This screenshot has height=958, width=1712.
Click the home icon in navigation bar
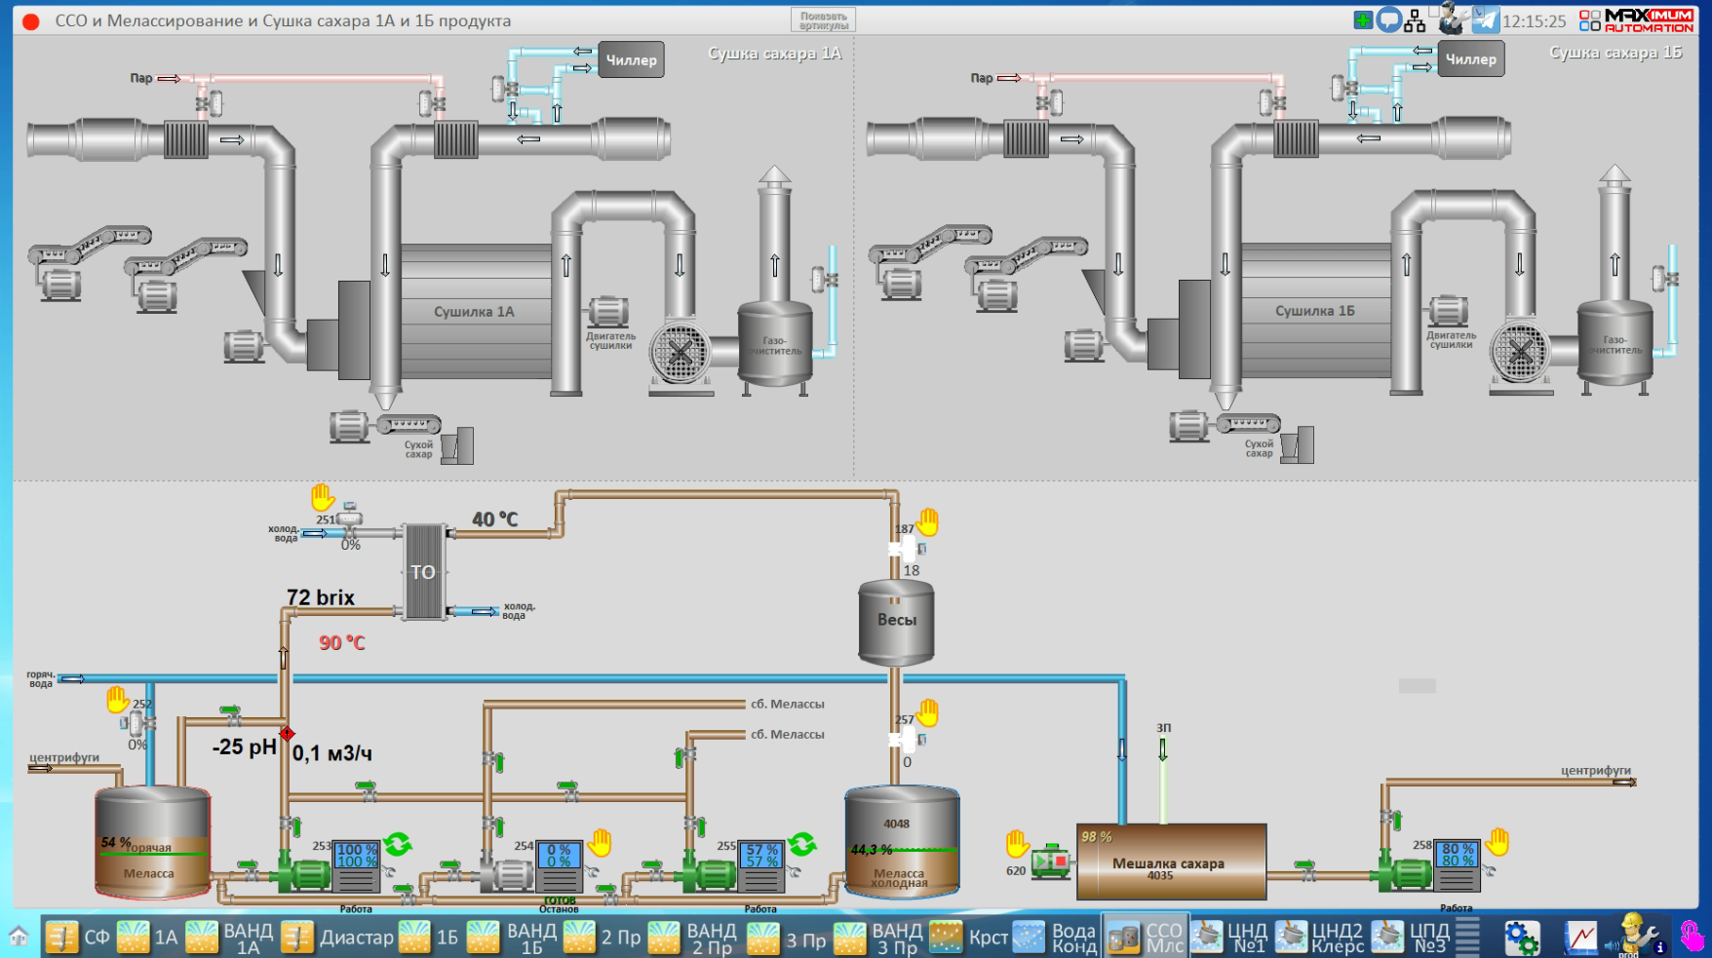click(x=19, y=938)
